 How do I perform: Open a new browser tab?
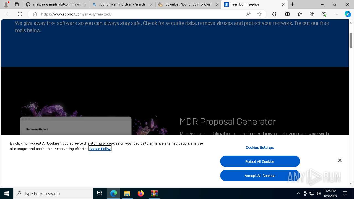pos(292,4)
